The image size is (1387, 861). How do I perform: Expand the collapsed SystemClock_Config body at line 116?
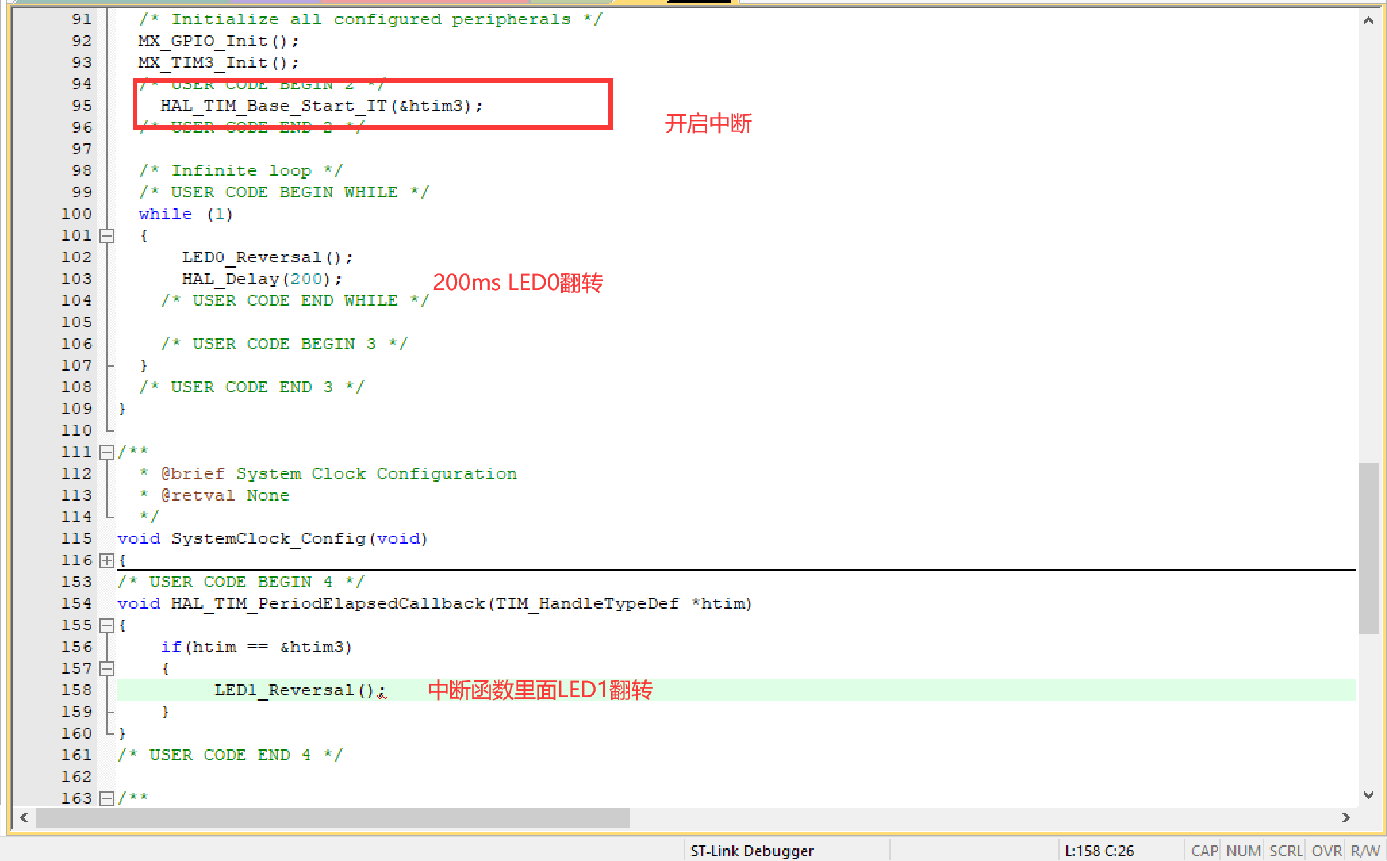pyautogui.click(x=106, y=560)
